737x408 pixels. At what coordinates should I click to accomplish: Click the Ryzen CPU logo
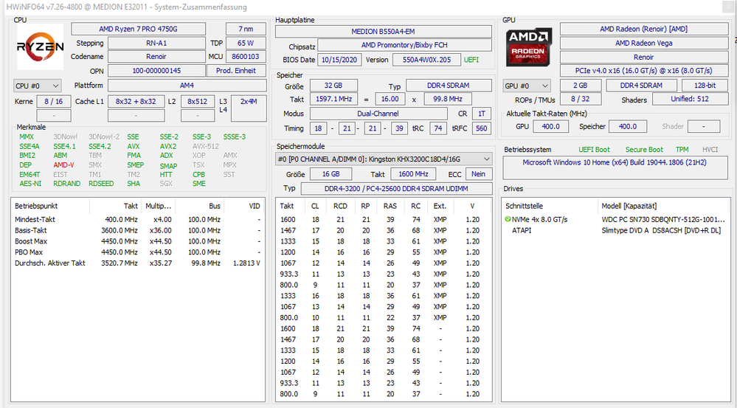(41, 46)
